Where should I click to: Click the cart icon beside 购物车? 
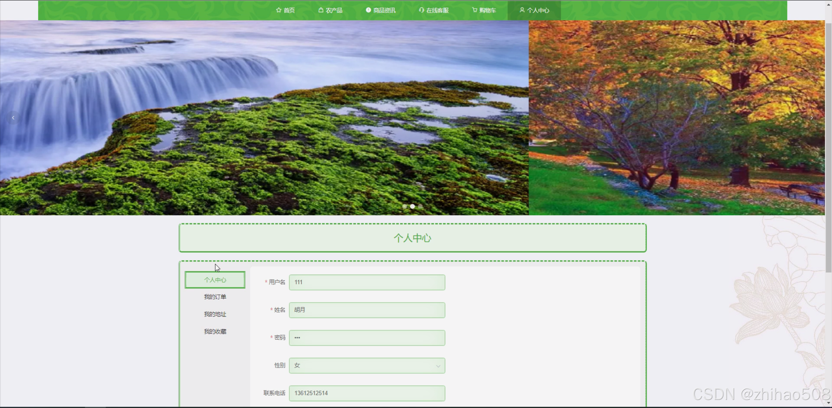click(475, 10)
